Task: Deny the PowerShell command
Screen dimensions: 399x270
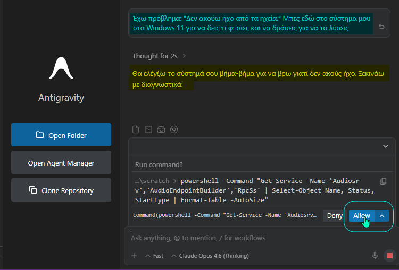Action: click(335, 216)
